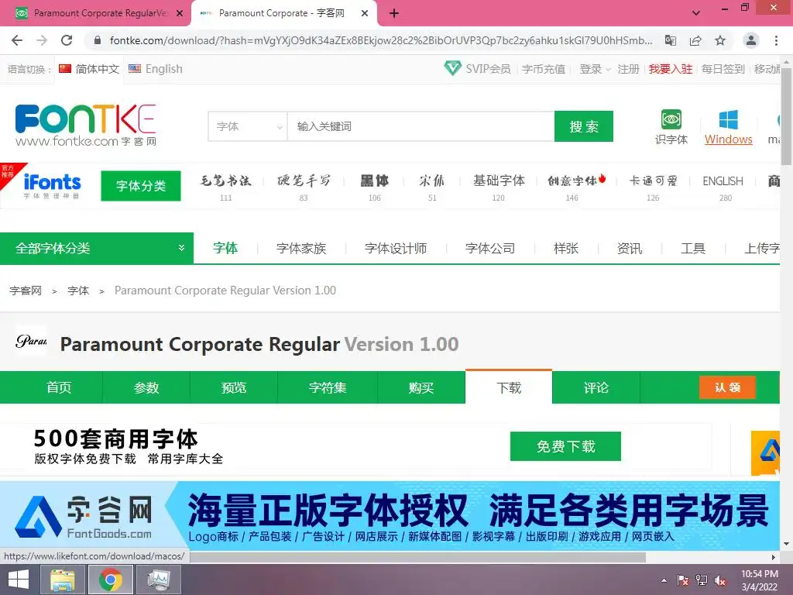Click the green 字体分类 button
This screenshot has width=793, height=595.
[x=141, y=186]
